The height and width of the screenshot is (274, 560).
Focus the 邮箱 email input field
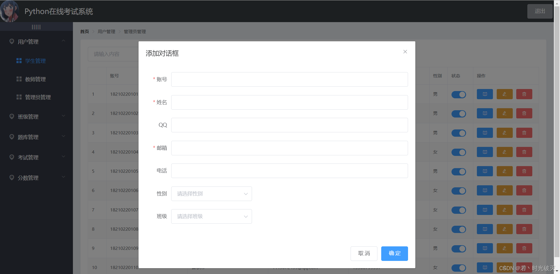(x=290, y=148)
